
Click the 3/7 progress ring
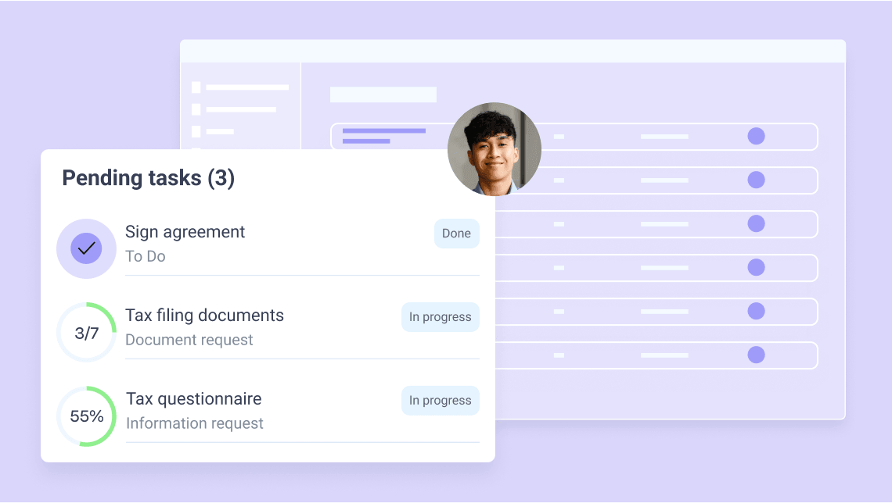point(87,333)
